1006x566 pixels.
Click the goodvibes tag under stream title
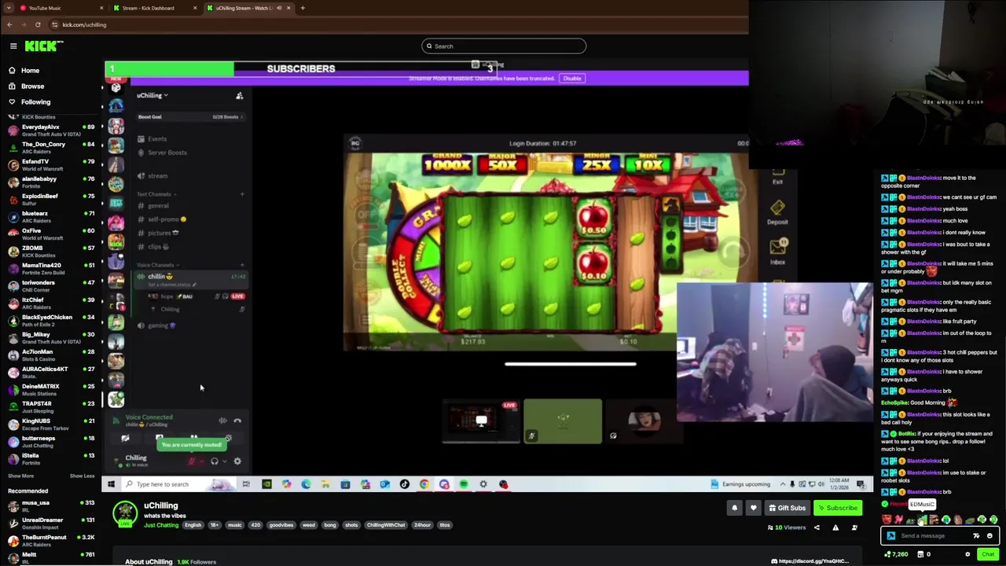(281, 525)
